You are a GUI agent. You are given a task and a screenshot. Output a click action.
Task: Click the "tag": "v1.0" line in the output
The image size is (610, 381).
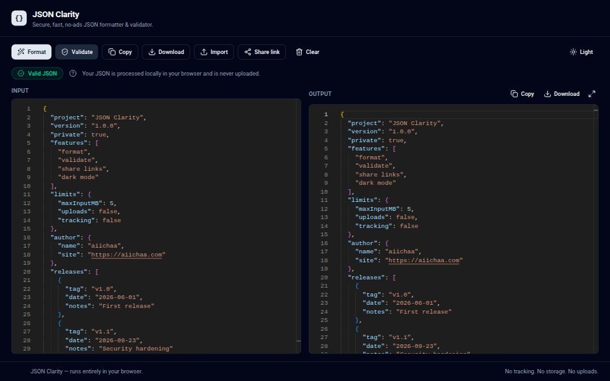(388, 295)
